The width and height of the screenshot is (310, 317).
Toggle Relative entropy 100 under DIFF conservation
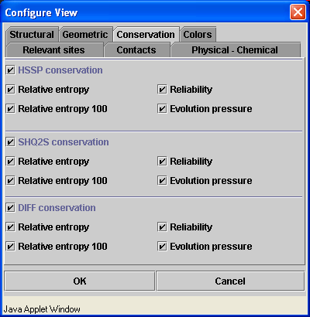[x=10, y=247]
